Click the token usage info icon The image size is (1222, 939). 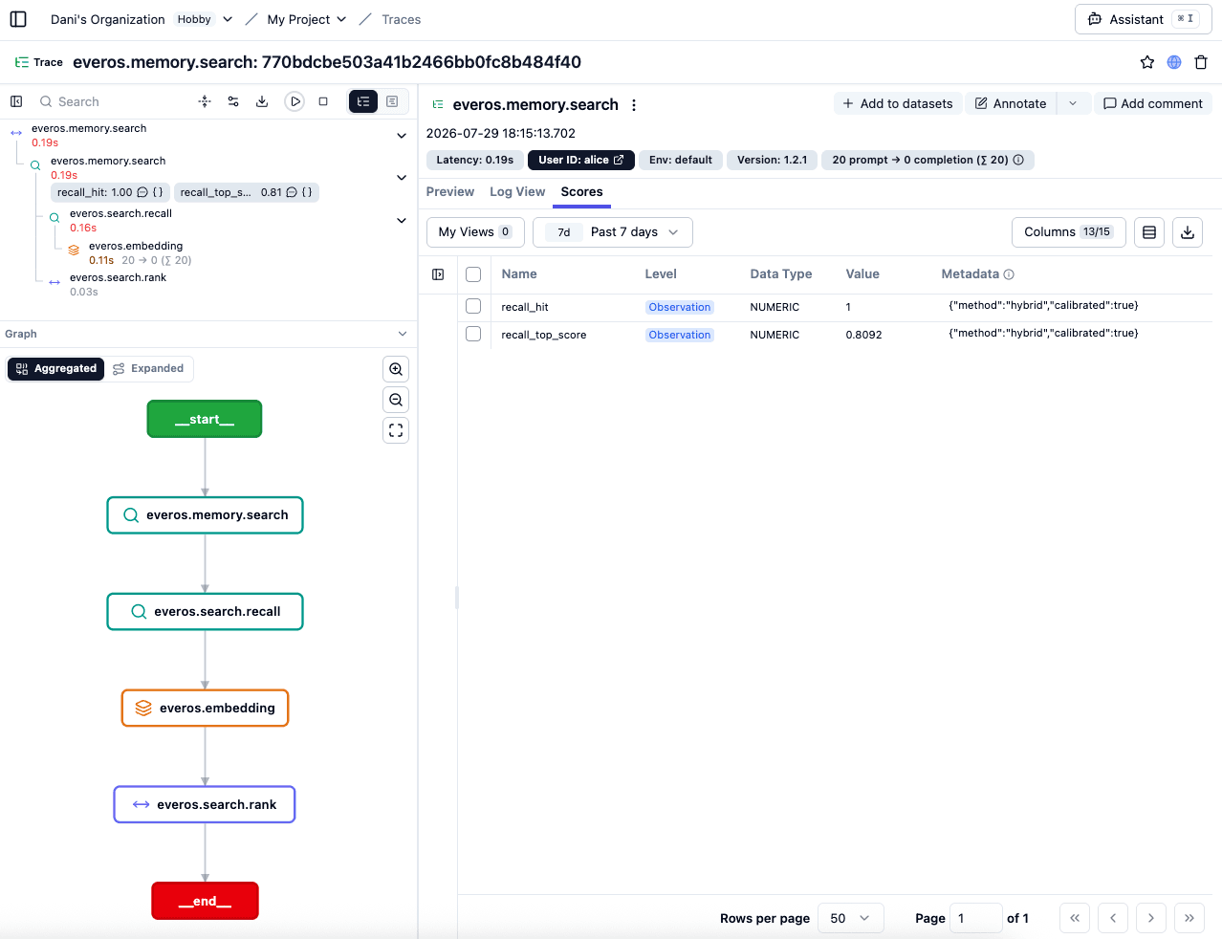point(1018,160)
